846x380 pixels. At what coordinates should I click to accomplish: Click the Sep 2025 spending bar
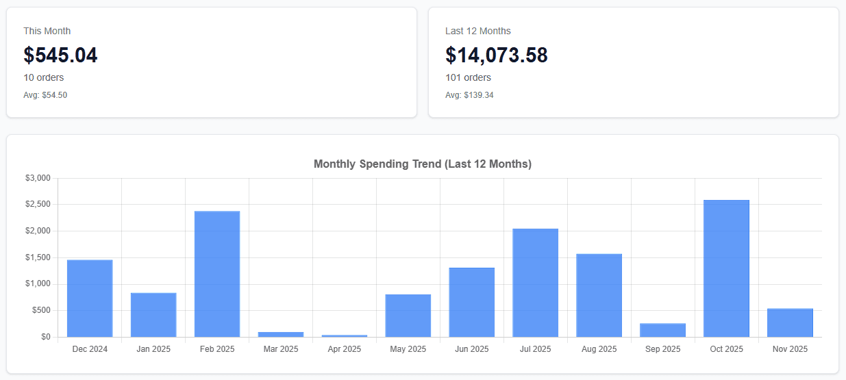[x=663, y=330]
